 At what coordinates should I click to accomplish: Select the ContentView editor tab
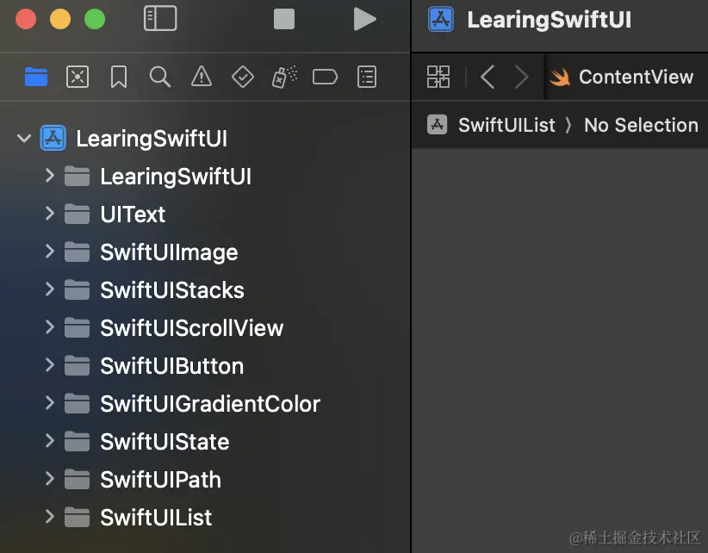pos(622,77)
